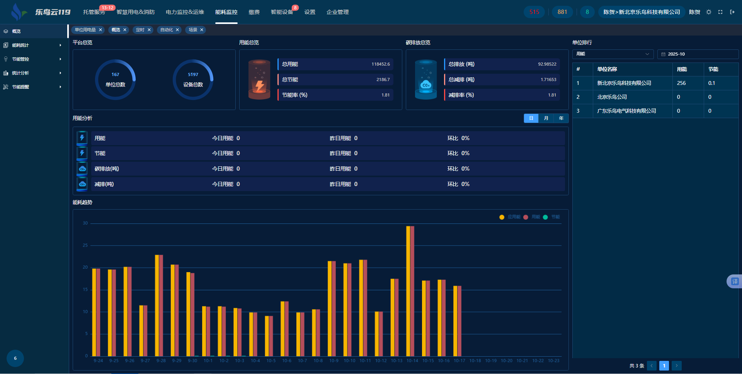
Task: Go to the next ranking page arrow
Action: tap(676, 366)
